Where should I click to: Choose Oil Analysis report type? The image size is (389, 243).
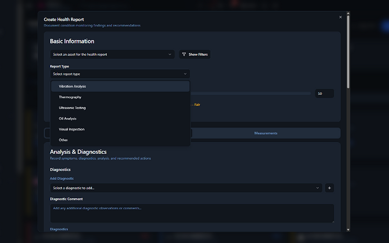pos(120,119)
